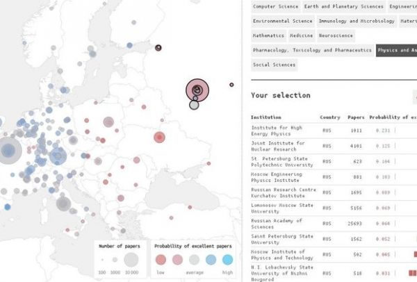Click the big grey Paris bubble on map
Screen dimensions: 417x282
click(8, 151)
